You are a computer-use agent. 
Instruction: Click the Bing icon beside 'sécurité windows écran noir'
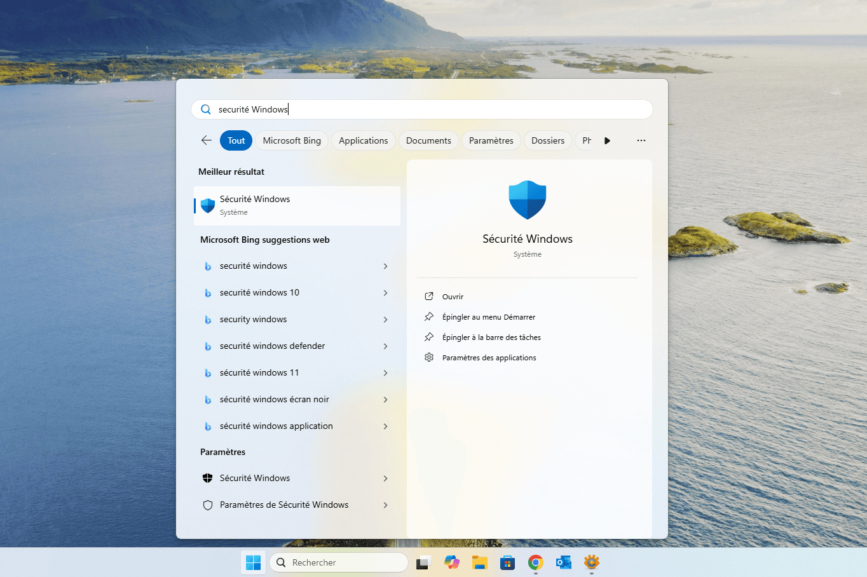[207, 400]
